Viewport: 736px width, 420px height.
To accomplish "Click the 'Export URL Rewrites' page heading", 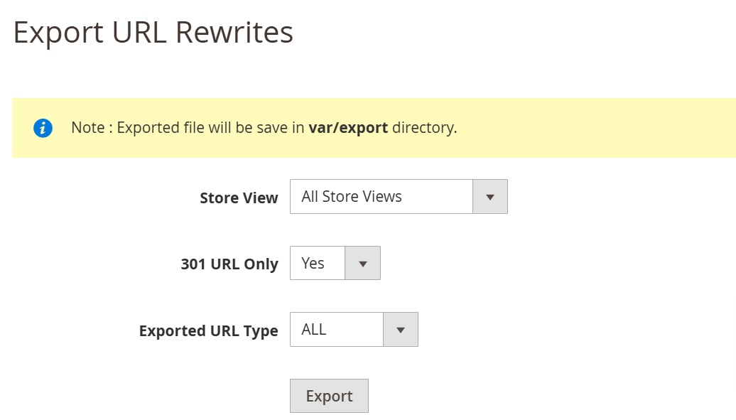I will coord(153,33).
